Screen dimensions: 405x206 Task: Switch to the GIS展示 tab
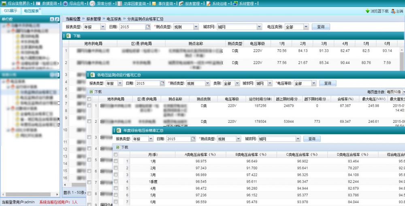click(11, 11)
